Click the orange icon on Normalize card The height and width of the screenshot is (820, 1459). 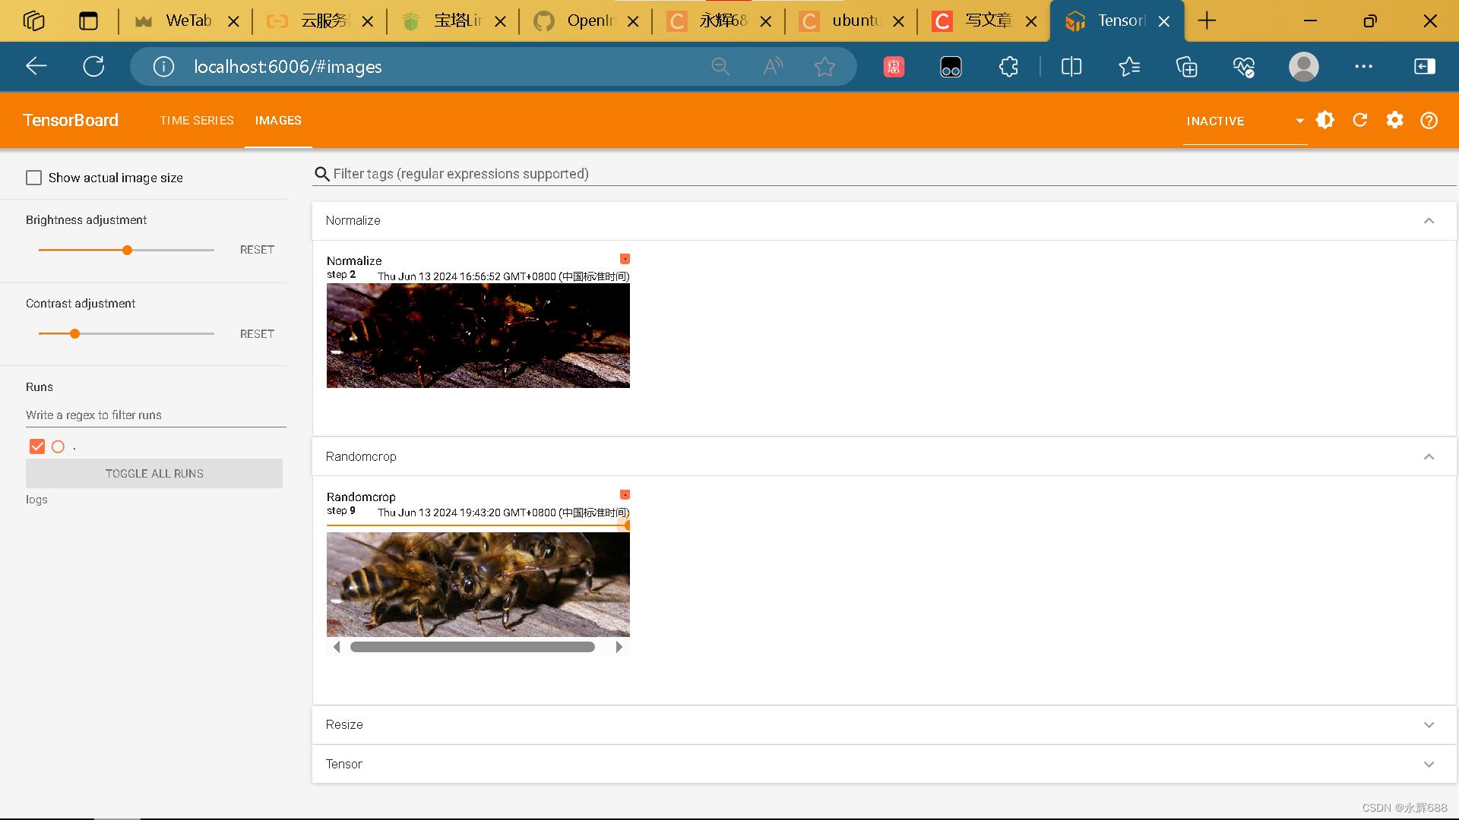(625, 259)
